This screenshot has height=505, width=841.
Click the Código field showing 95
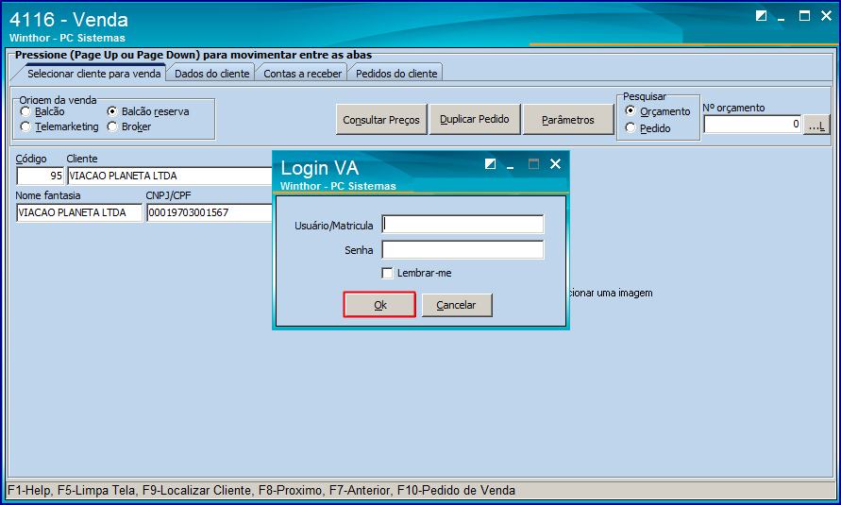41,176
